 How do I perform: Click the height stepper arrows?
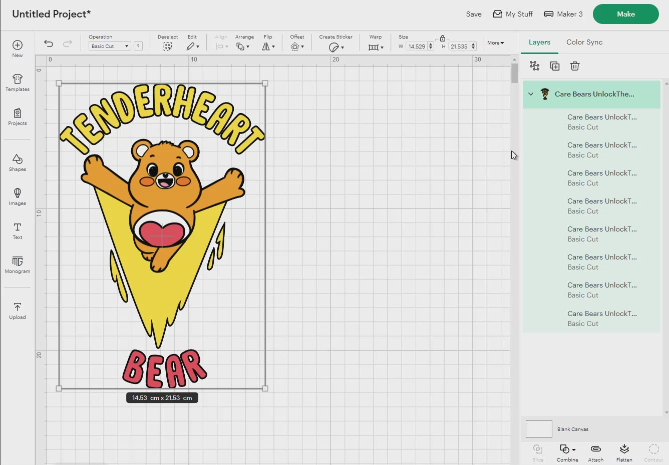pyautogui.click(x=473, y=46)
